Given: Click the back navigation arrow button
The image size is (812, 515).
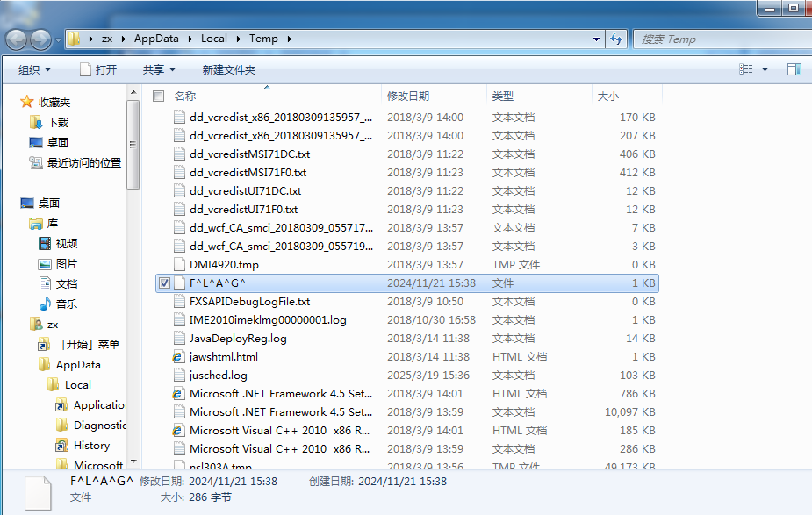Looking at the screenshot, I should [18, 39].
